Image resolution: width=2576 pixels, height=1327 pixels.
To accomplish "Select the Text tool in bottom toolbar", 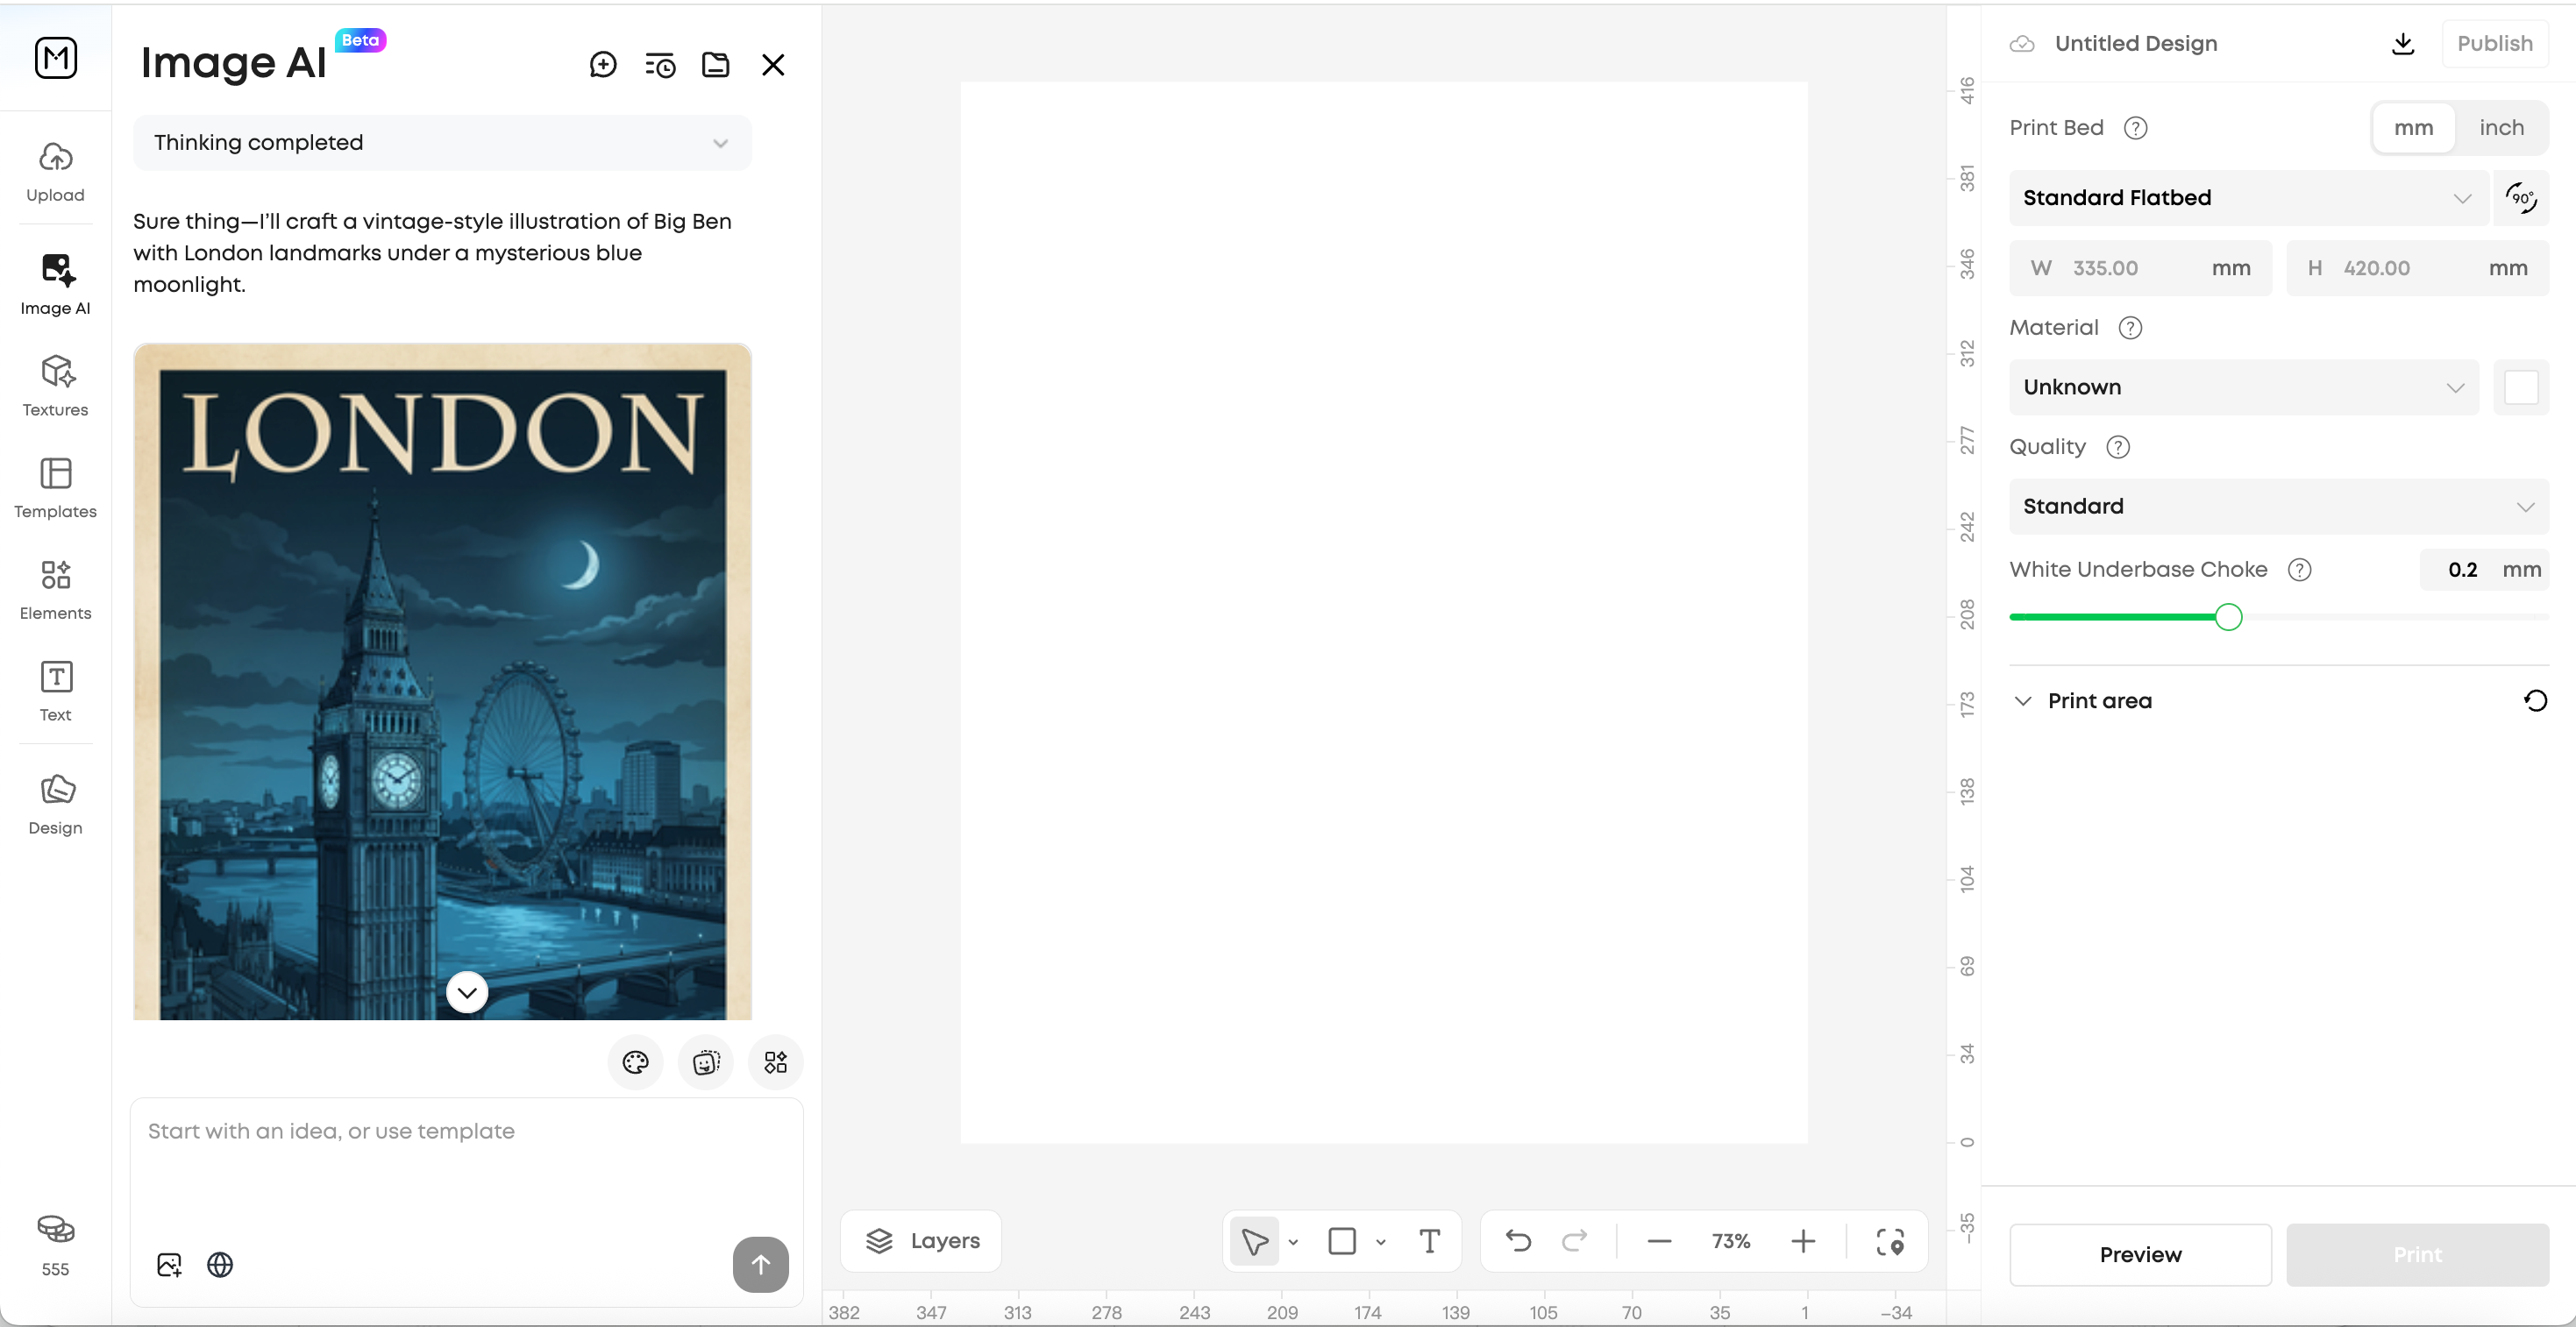I will (1430, 1241).
